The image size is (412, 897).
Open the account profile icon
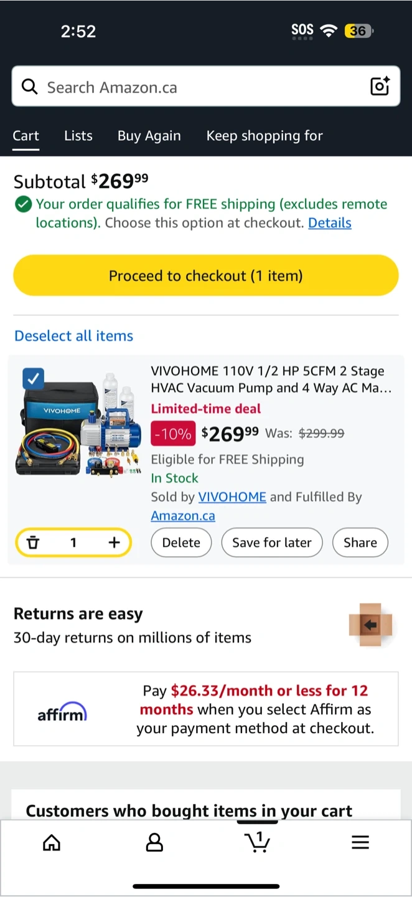click(154, 843)
